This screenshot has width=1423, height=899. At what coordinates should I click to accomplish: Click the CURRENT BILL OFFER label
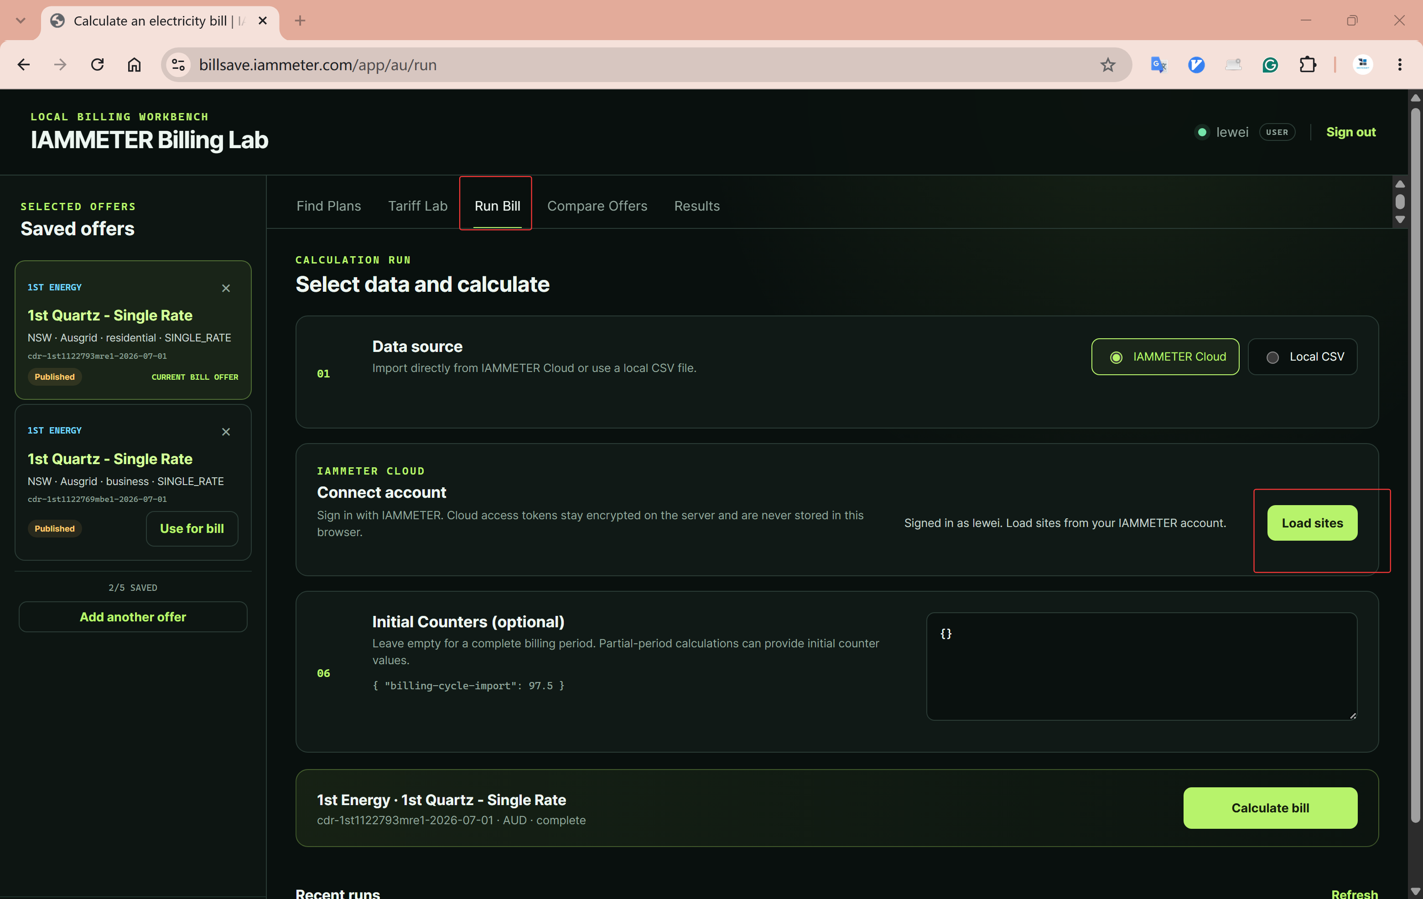(x=195, y=377)
